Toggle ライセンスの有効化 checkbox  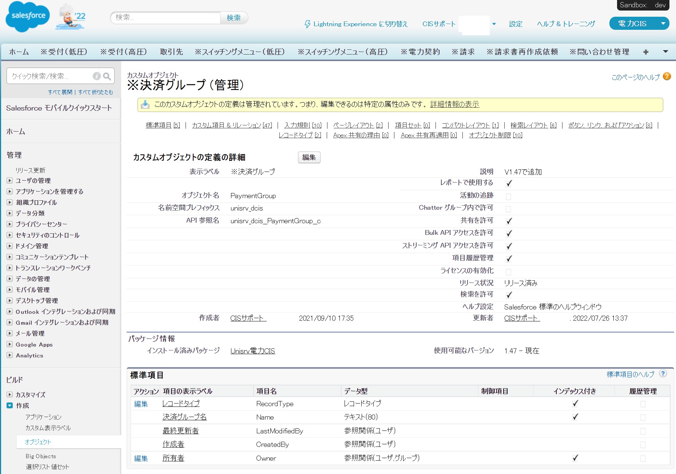[509, 272]
